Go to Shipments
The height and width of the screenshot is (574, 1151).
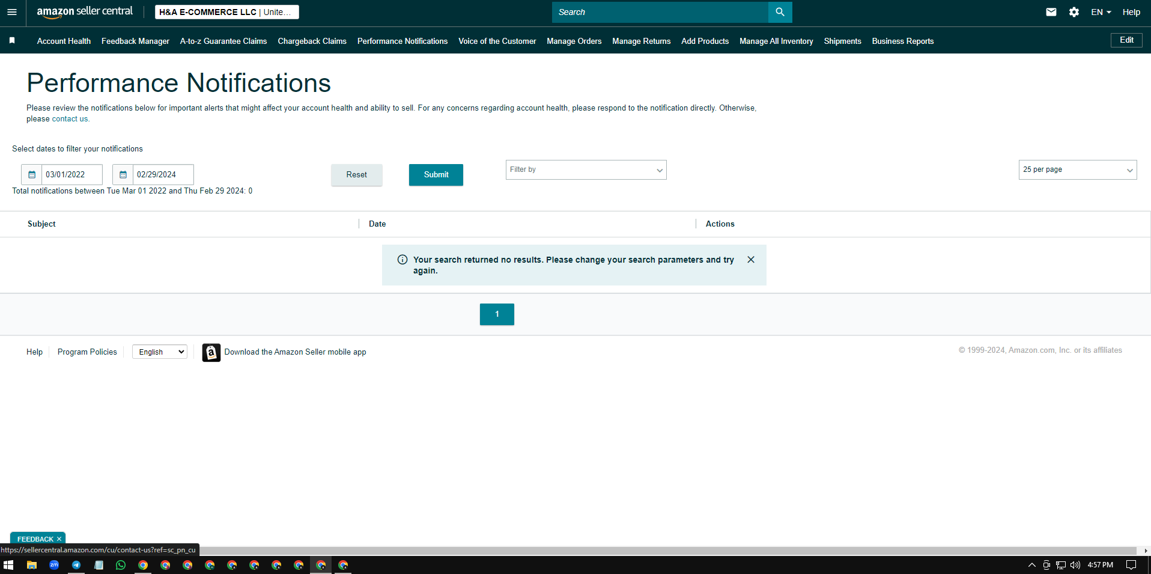(x=842, y=41)
